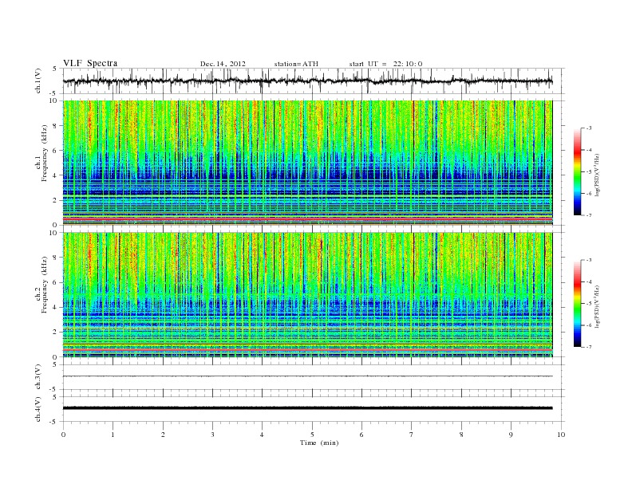632x488 pixels.
Task: Click the ch.1 'log(PSD)(V²/Hz)' colorbar label
Action: (x=598, y=175)
